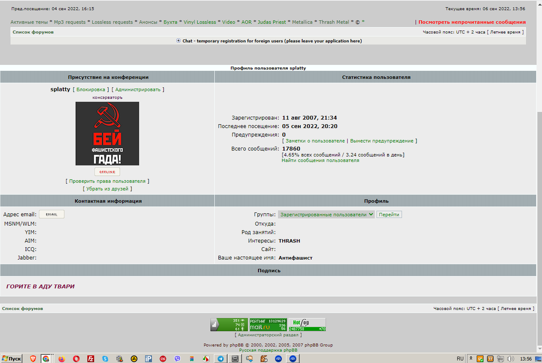Click the OFFLINE status badge
Viewport: 542px width, 363px height.
click(x=107, y=172)
